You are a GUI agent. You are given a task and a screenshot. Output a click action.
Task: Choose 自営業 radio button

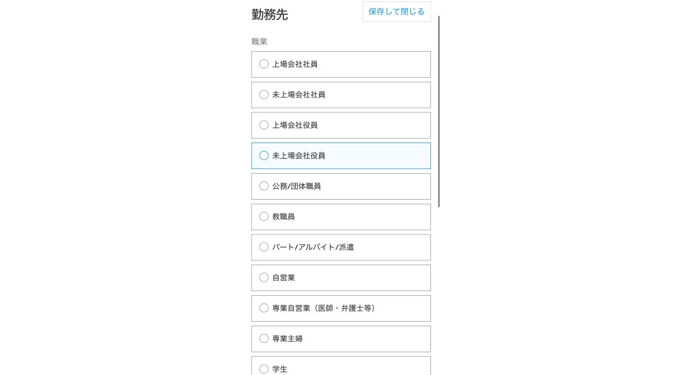click(264, 277)
